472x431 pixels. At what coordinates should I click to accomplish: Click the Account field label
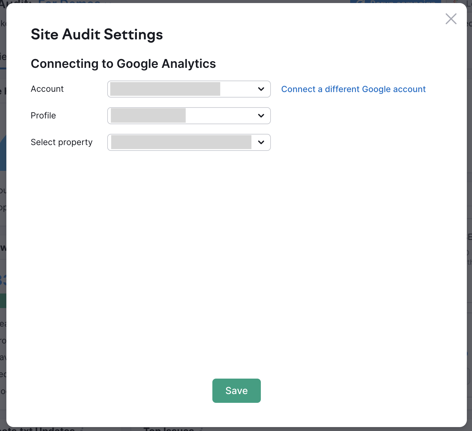coord(47,89)
